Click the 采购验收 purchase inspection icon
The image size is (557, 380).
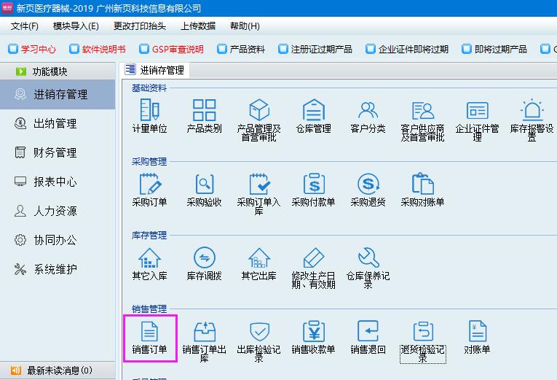204,189
